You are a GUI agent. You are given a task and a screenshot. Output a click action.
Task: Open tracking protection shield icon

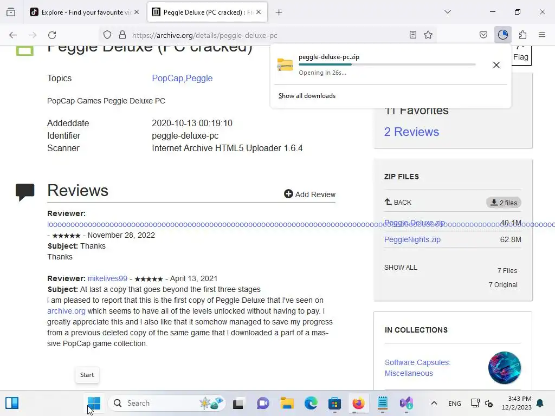[x=107, y=35]
